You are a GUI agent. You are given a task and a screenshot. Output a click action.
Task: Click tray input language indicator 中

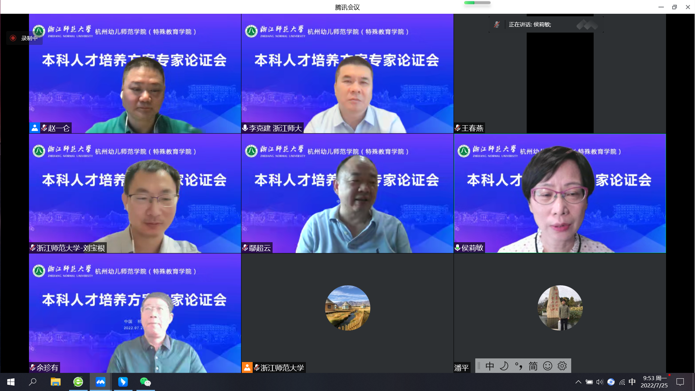(x=632, y=382)
